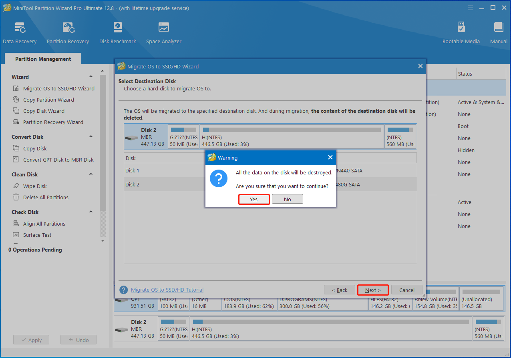Close the Warning dialog with X
This screenshot has height=358, width=511.
(x=330, y=158)
